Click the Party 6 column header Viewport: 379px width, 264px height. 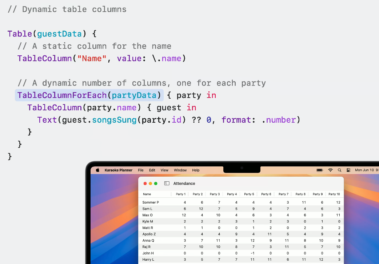tap(266, 194)
